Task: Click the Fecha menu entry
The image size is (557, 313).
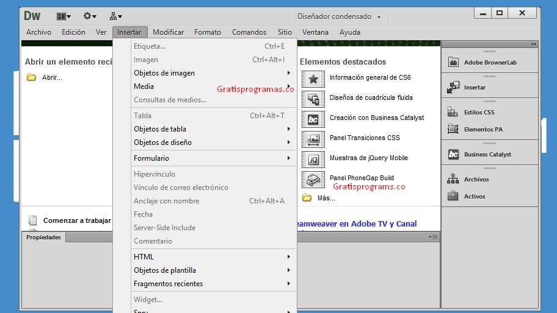Action: pos(212,214)
